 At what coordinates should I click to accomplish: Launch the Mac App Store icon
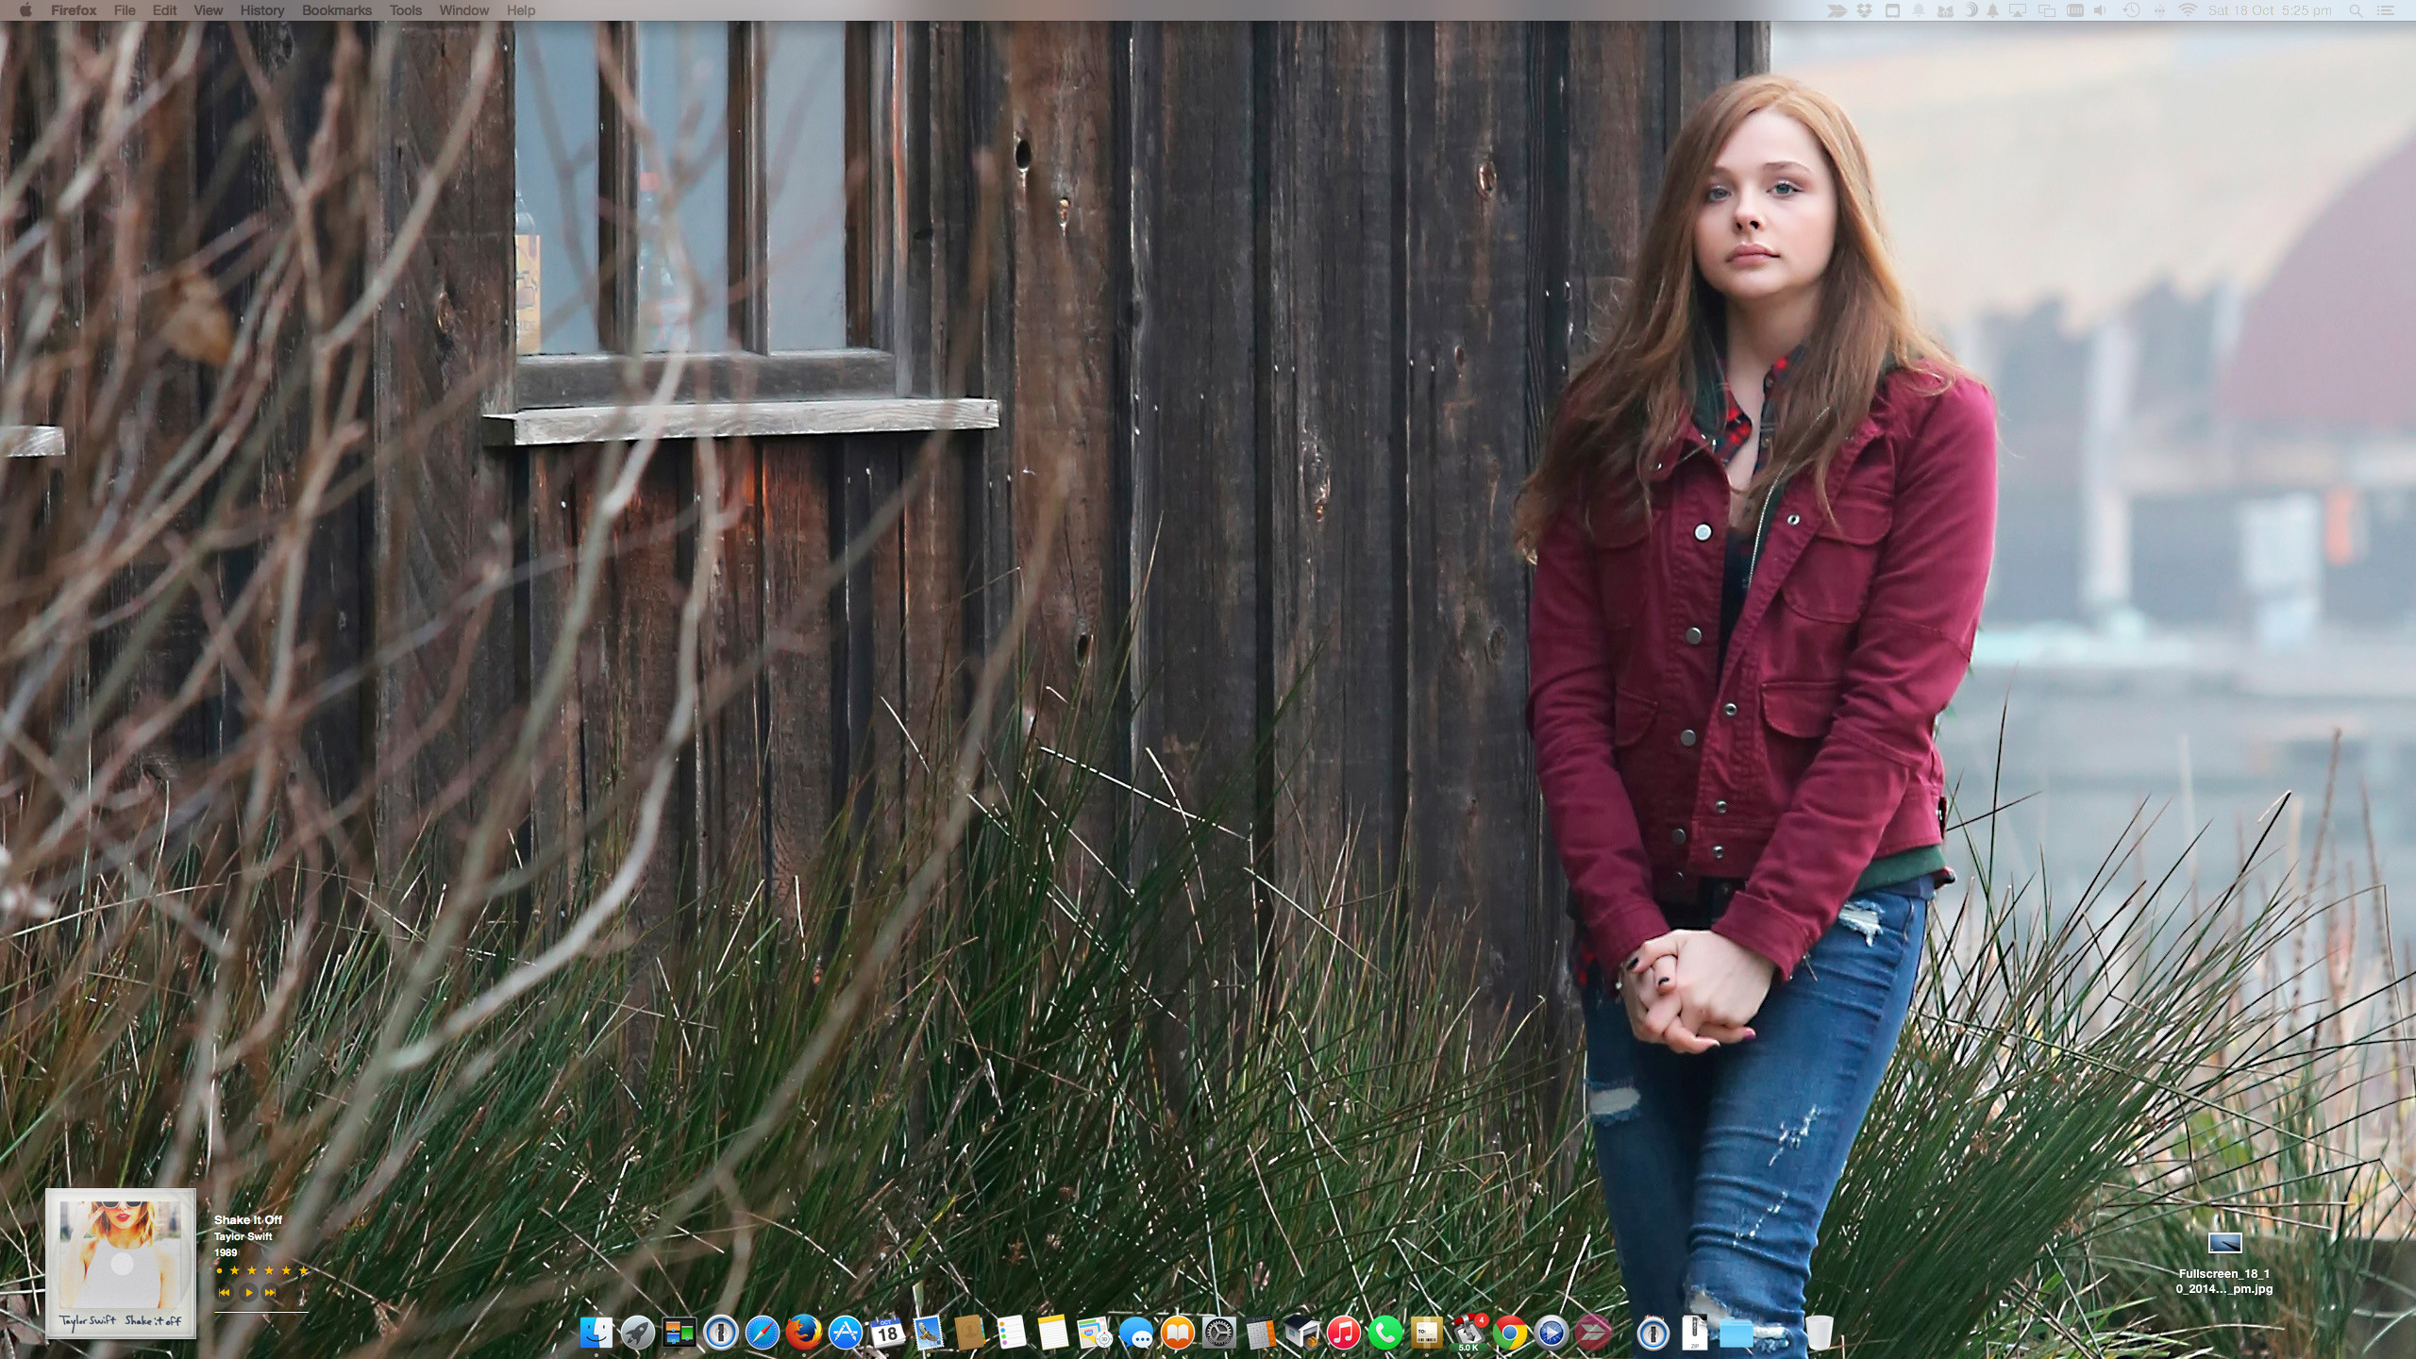(845, 1333)
